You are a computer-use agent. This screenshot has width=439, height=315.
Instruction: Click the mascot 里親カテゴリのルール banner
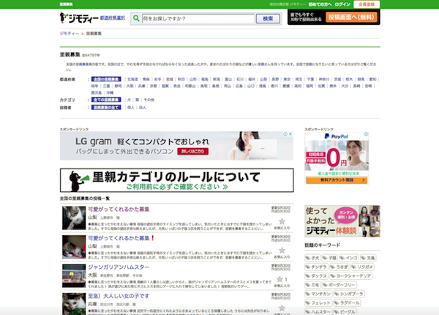(x=176, y=180)
